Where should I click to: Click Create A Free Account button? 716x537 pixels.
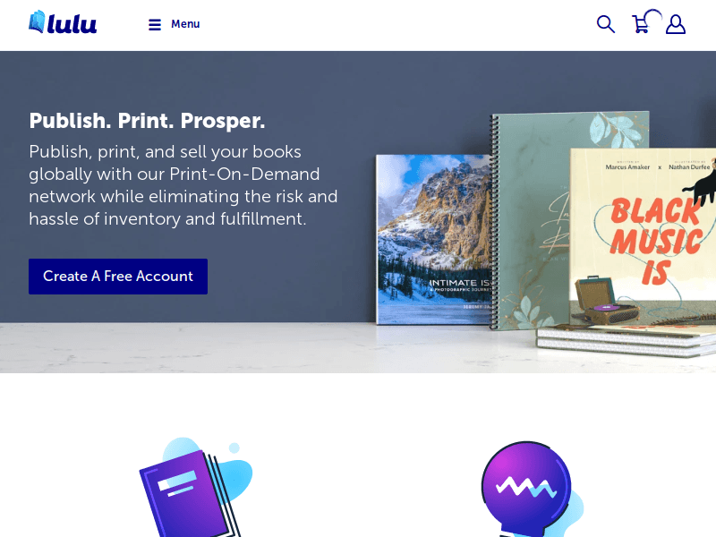(x=118, y=277)
